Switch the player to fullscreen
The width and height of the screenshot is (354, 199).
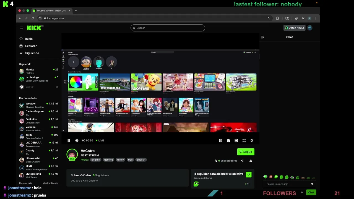coord(244,140)
